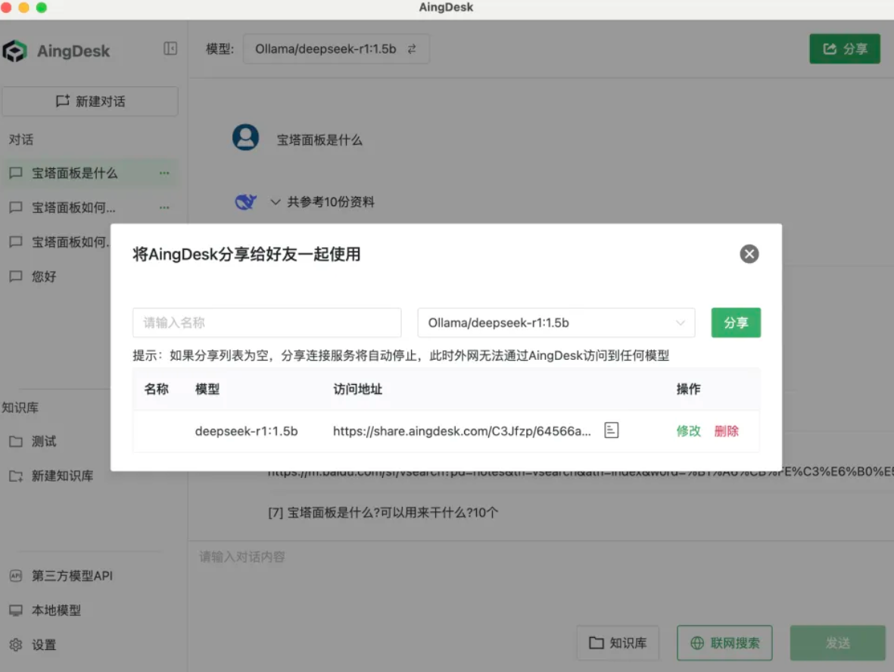Screen dimensions: 894x672
Task: Open 第三方模型API settings
Action: pyautogui.click(x=72, y=577)
